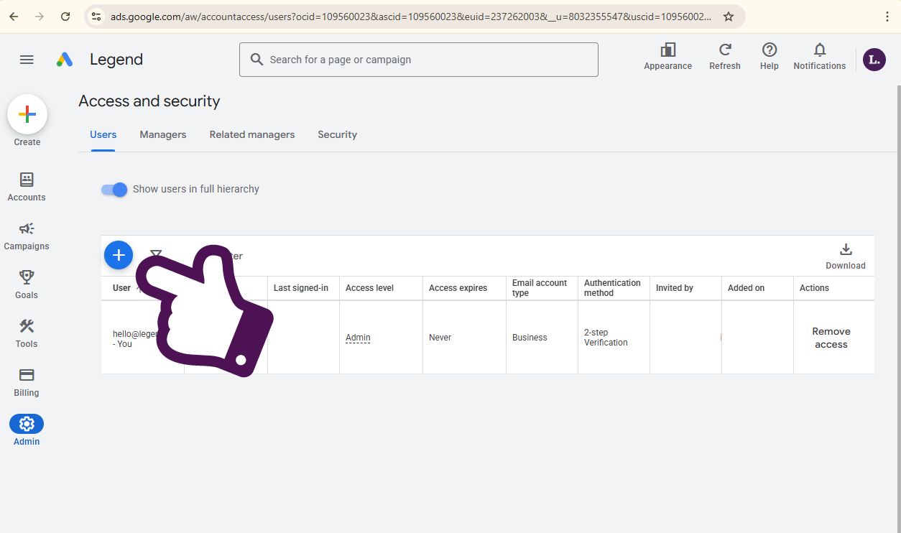Open the Related managers tab

point(252,134)
